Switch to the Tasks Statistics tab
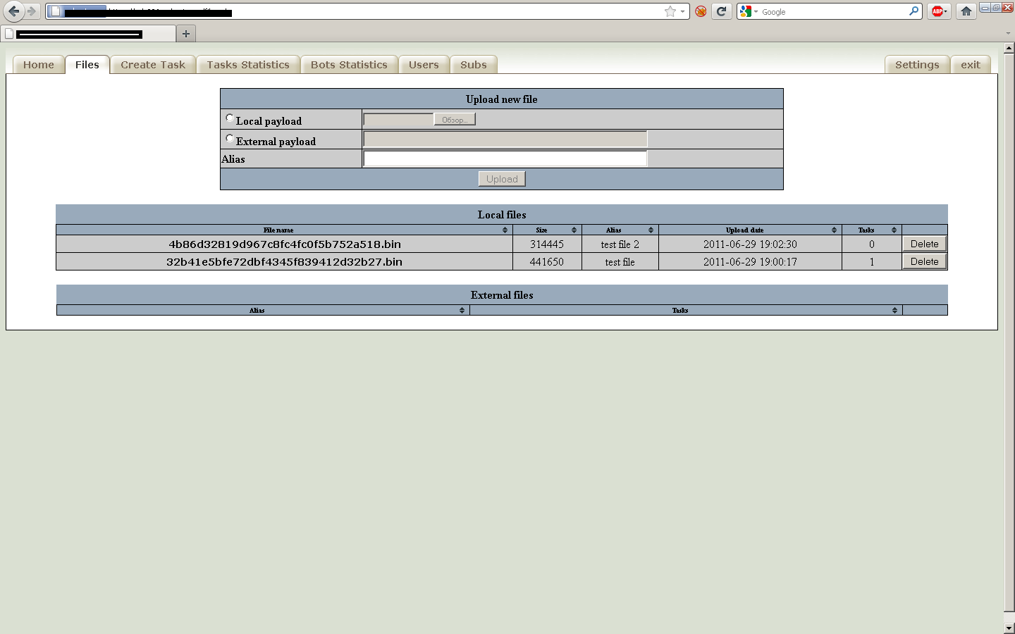 pos(248,65)
